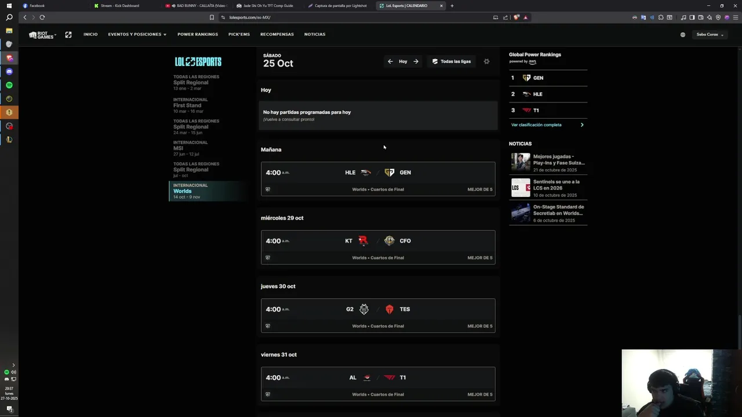The width and height of the screenshot is (742, 417).
Task: Switch to Jade Shi Oh Yu TFT tab
Action: pyautogui.click(x=268, y=6)
